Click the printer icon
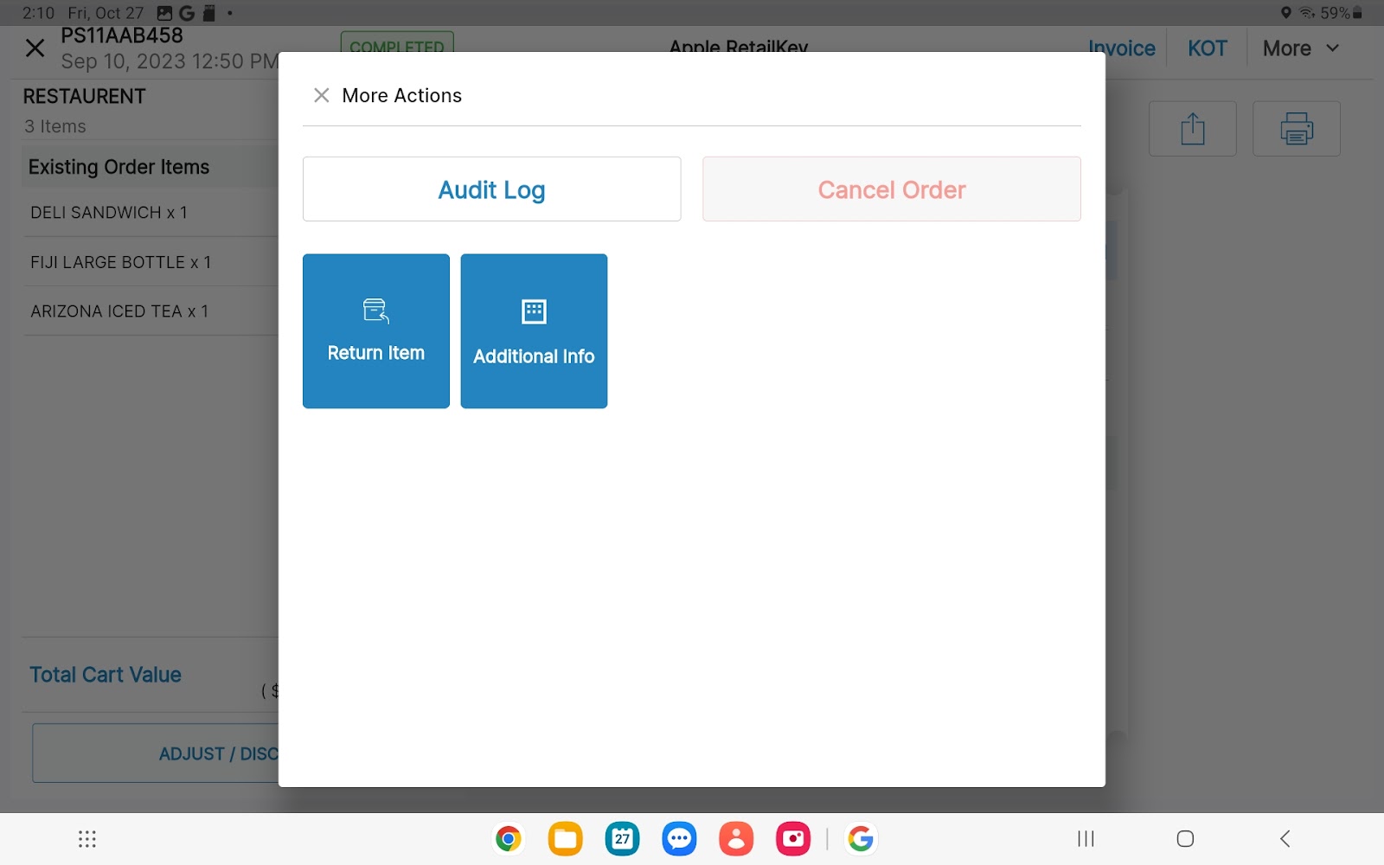This screenshot has height=865, width=1384. point(1296,129)
